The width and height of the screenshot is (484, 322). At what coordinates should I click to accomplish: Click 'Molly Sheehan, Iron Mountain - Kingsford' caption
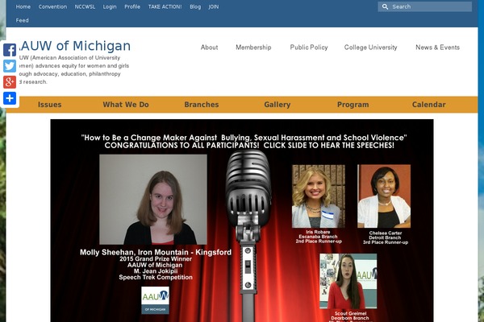coord(156,252)
